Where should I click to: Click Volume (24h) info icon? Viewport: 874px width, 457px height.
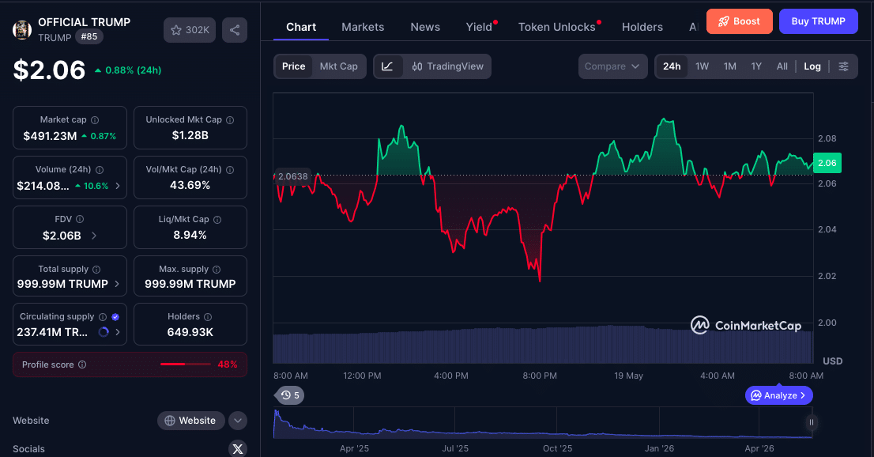click(100, 170)
